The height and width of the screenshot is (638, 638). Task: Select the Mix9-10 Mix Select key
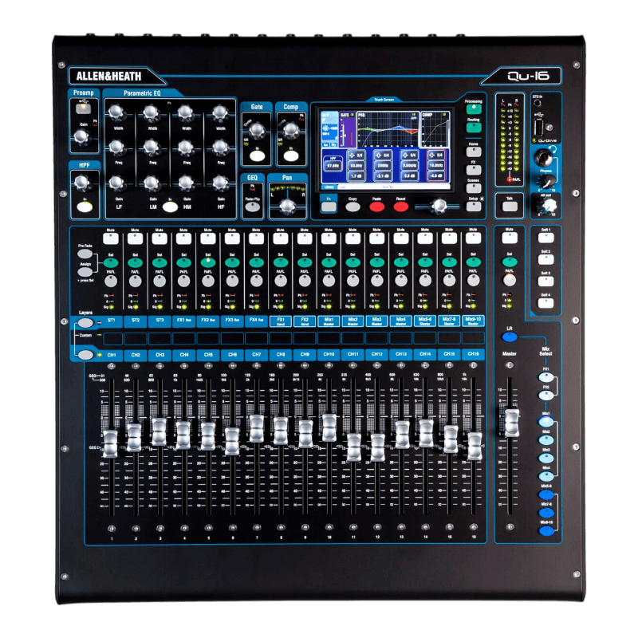tap(546, 530)
